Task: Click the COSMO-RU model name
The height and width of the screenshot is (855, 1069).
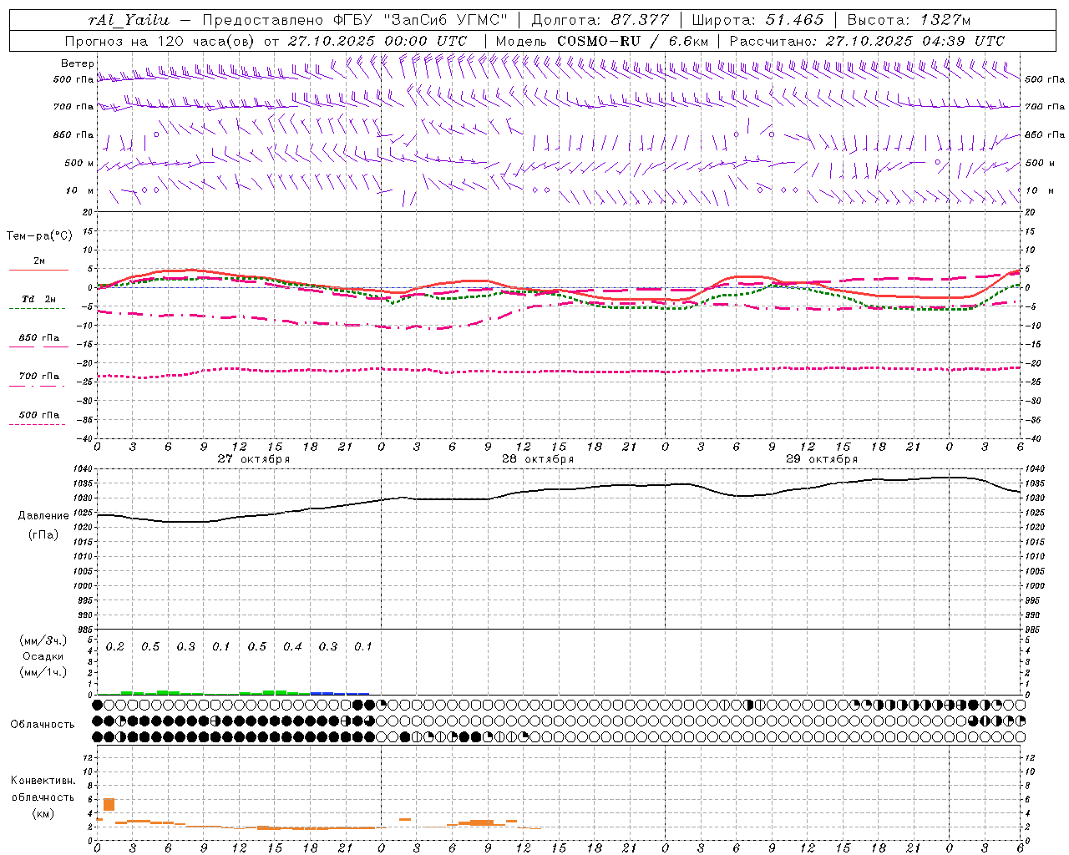Action: 599,41
